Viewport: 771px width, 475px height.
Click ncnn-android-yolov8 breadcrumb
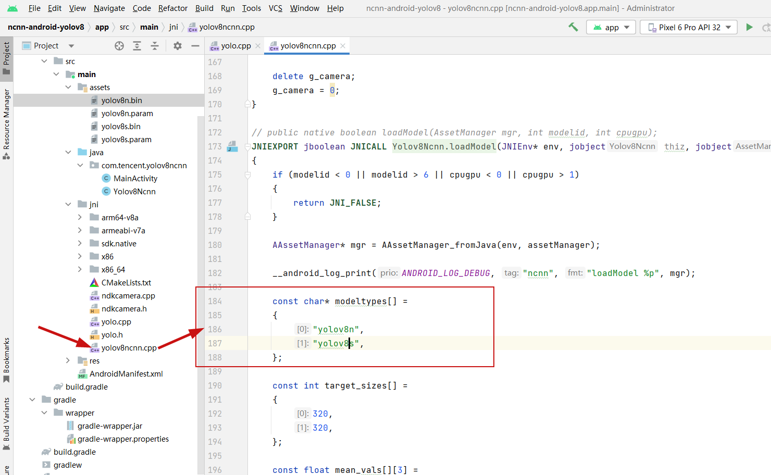pos(46,27)
